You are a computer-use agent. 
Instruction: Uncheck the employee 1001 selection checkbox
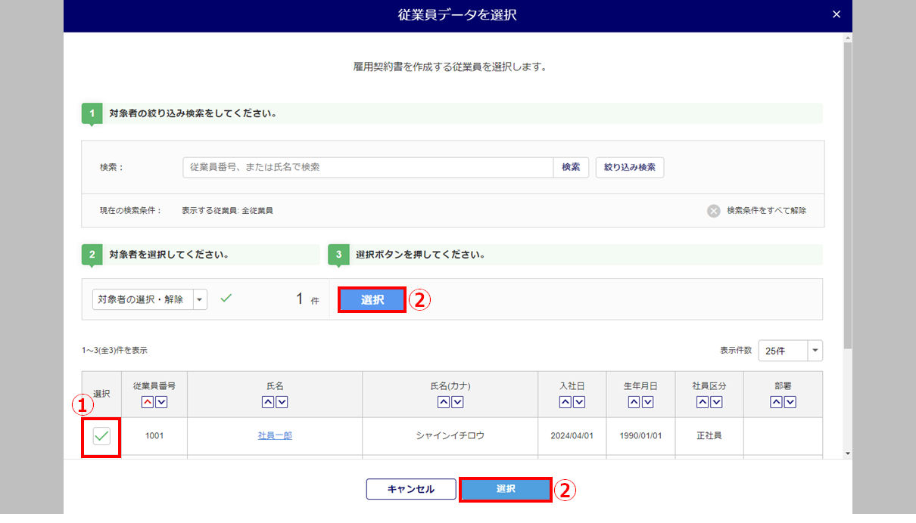point(101,436)
